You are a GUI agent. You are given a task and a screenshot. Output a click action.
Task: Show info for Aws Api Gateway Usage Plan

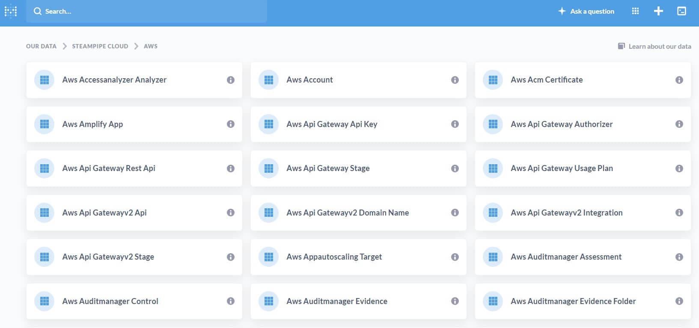[679, 168]
